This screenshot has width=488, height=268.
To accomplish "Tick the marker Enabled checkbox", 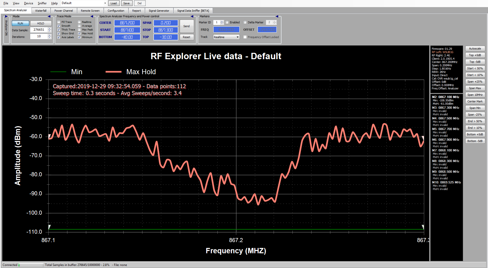I will pos(227,22).
